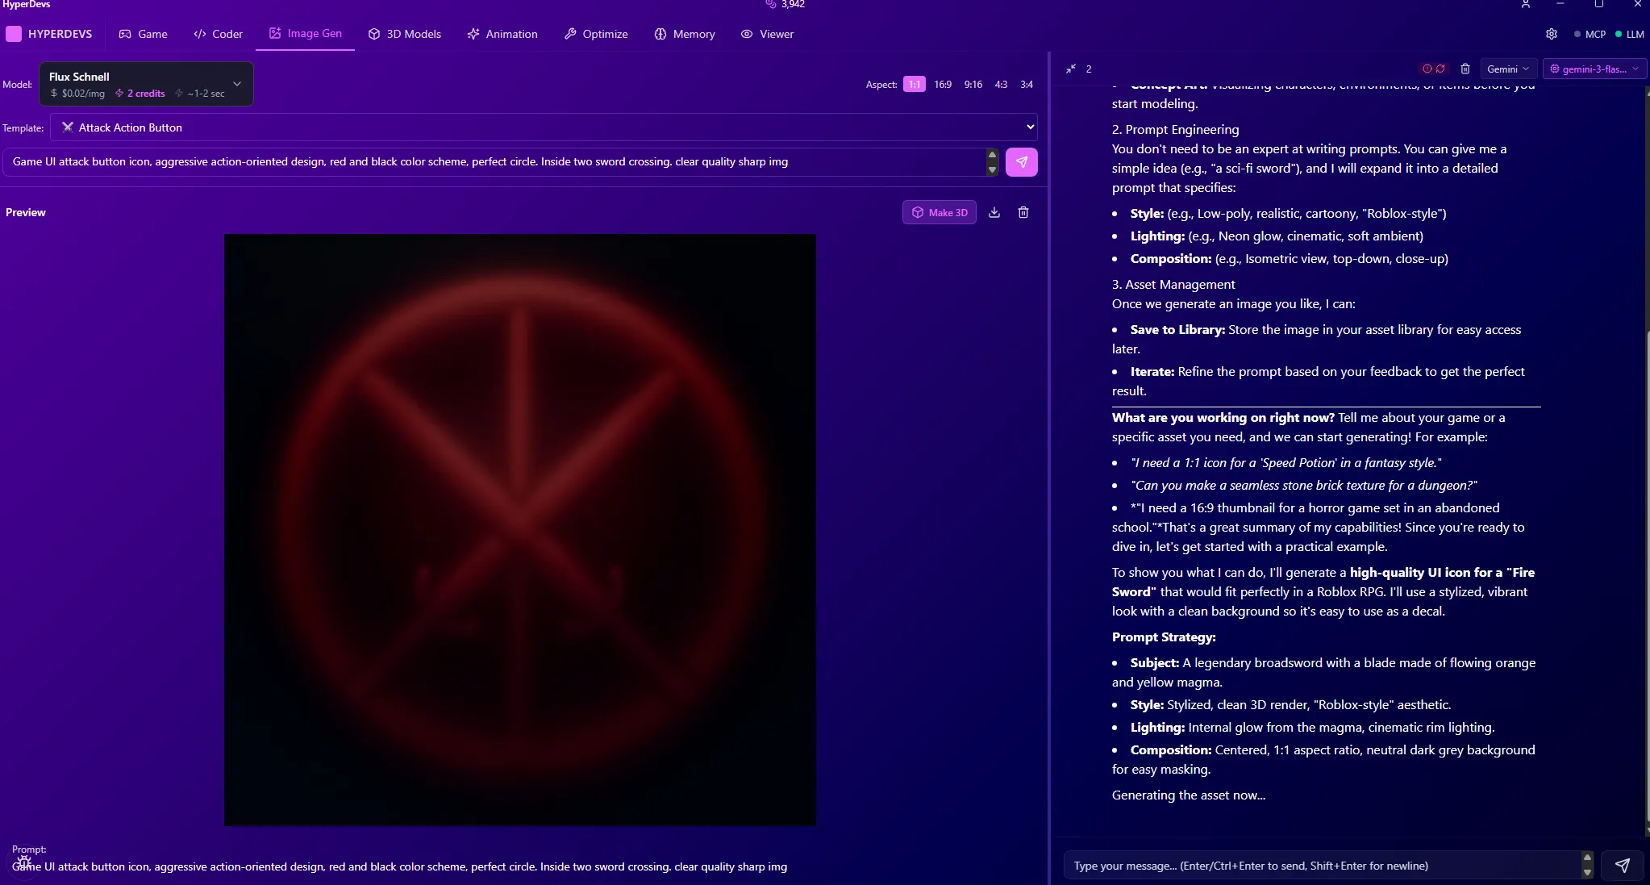Open the Attack Action Button template dropdown
The image size is (1650, 885).
[x=544, y=127]
